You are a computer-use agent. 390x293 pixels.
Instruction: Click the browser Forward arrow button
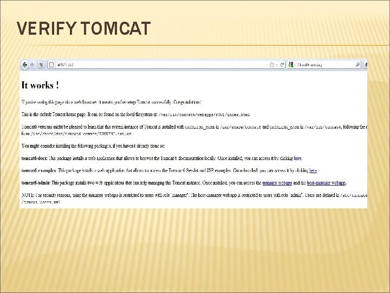32,65
